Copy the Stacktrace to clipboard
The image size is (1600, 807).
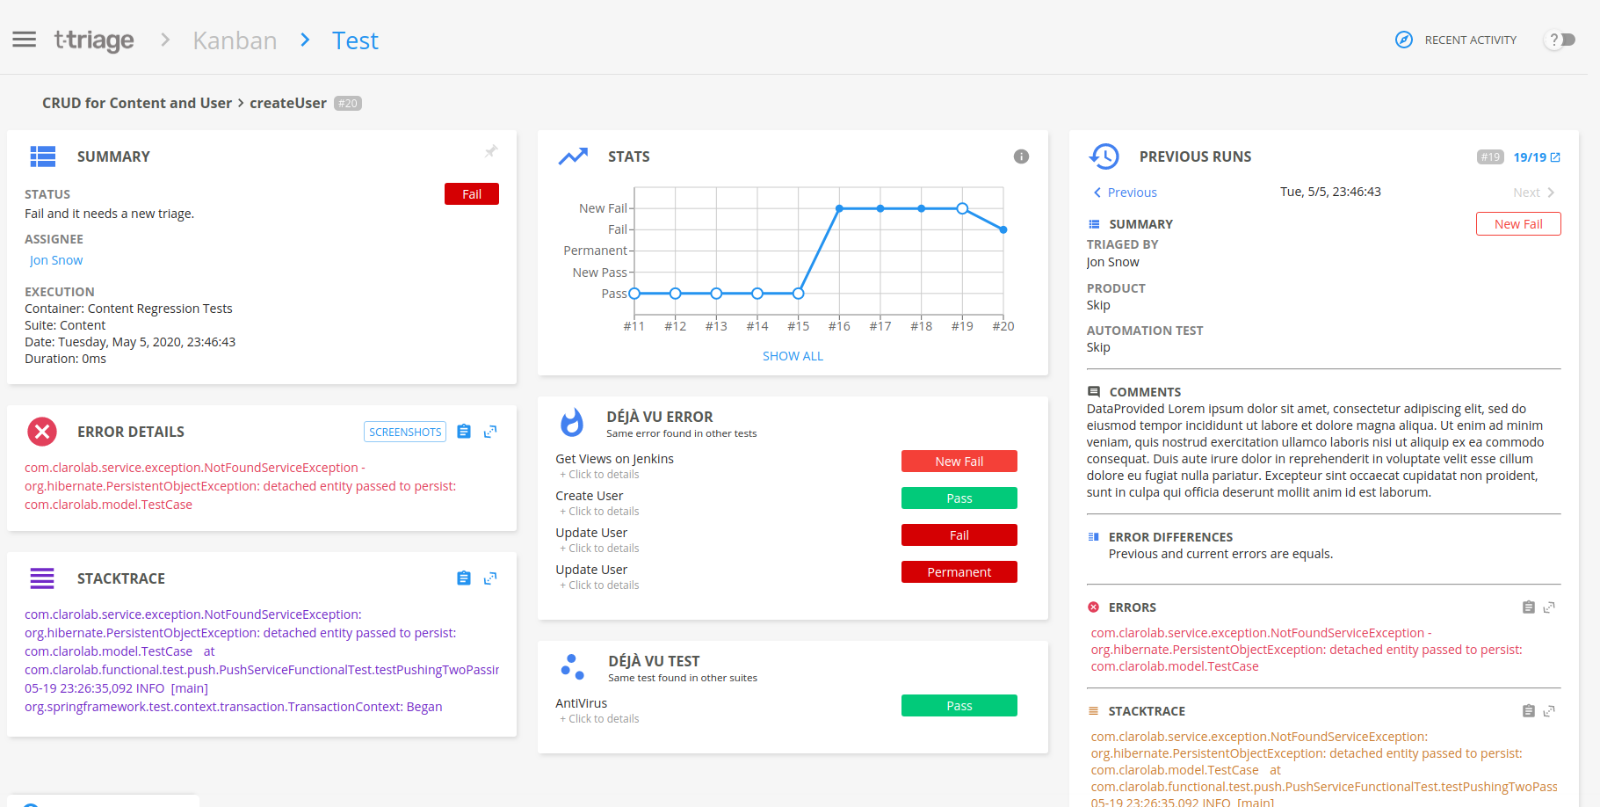(464, 578)
